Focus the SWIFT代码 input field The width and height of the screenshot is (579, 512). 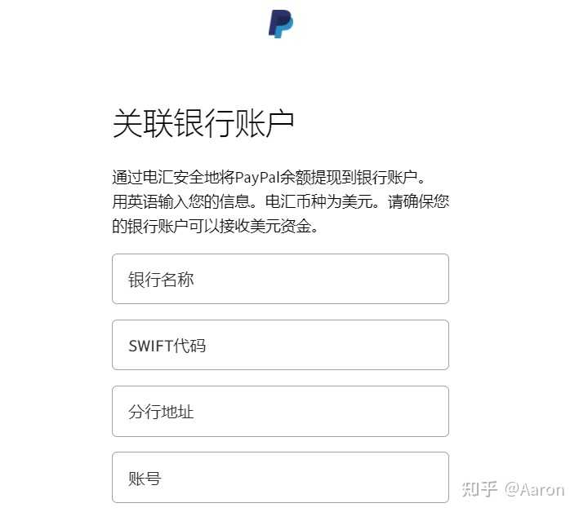280,345
